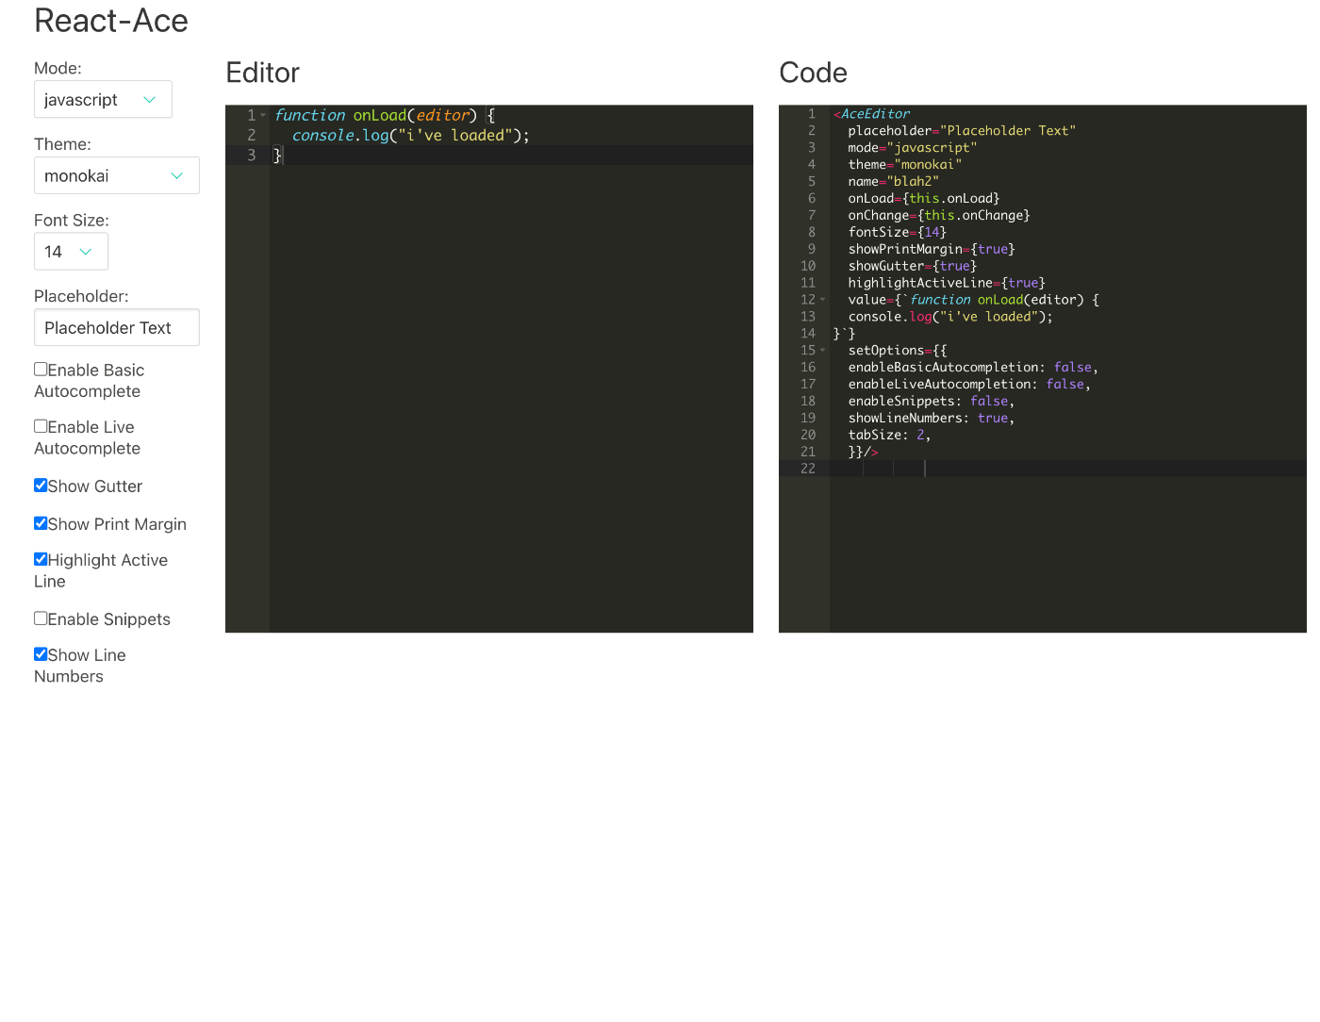Collapse the fold arrow on Editor line 1
Screen dimensions: 1320x1022
coord(263,115)
